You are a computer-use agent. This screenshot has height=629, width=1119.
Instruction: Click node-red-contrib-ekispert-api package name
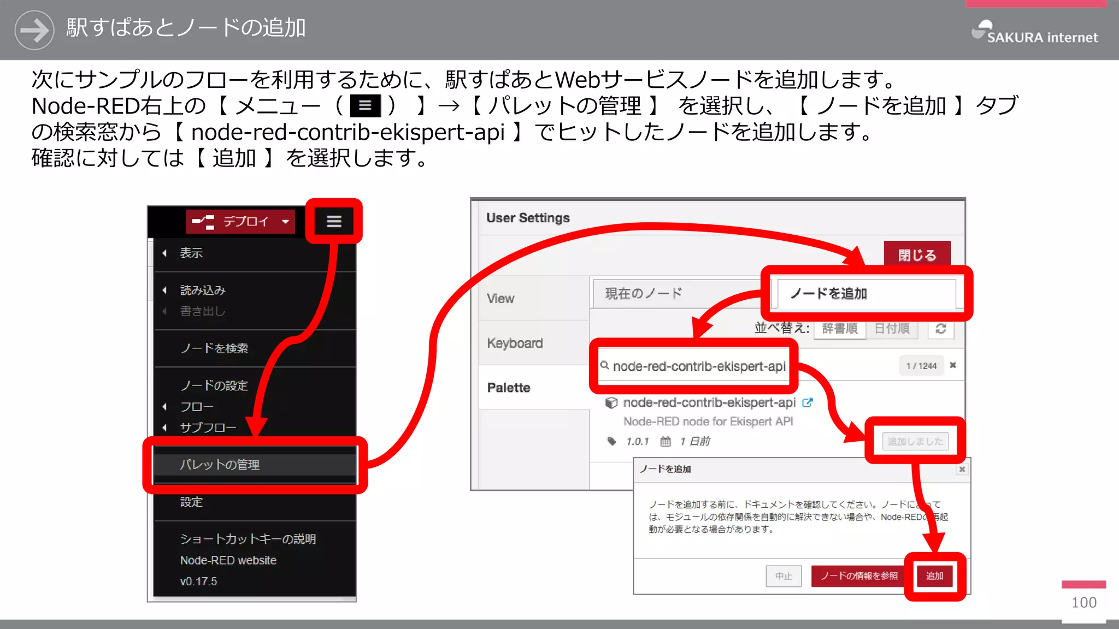click(709, 402)
